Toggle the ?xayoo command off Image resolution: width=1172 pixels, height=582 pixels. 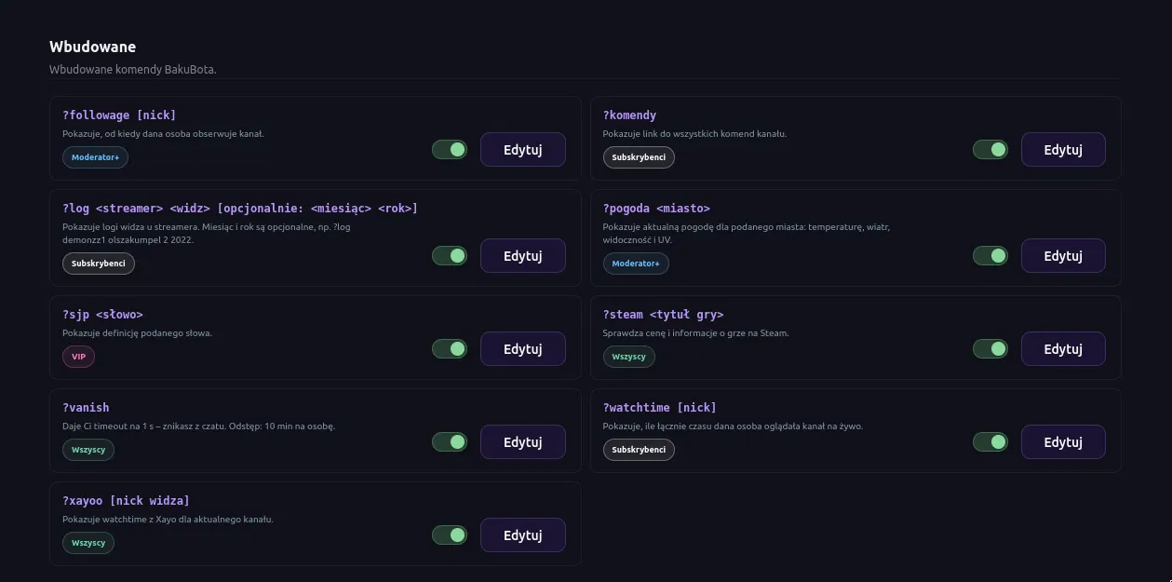point(450,535)
